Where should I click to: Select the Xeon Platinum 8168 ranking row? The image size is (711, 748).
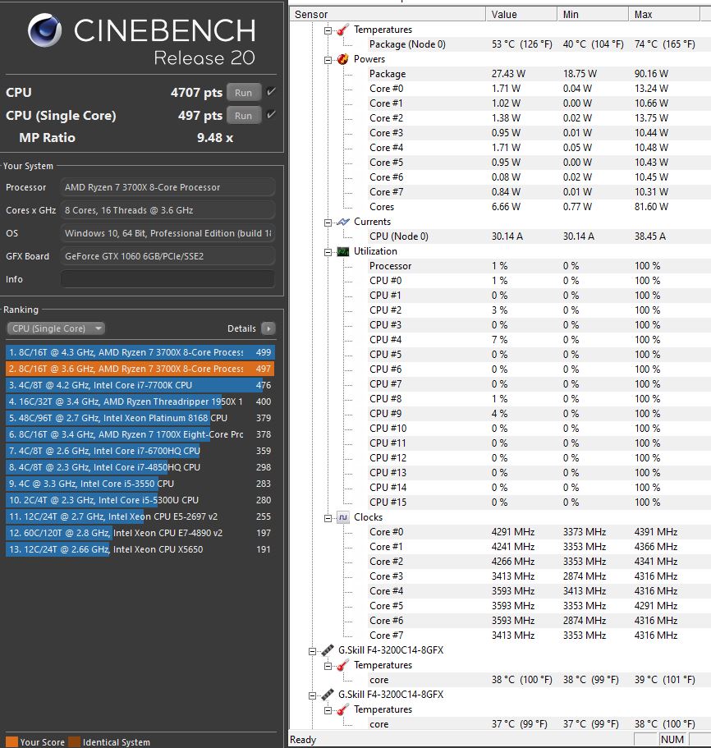click(140, 418)
